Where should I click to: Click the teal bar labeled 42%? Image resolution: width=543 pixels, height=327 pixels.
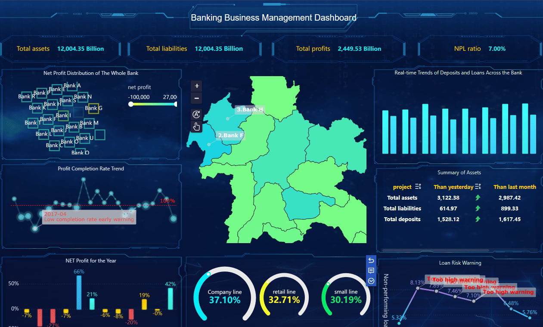tap(171, 299)
